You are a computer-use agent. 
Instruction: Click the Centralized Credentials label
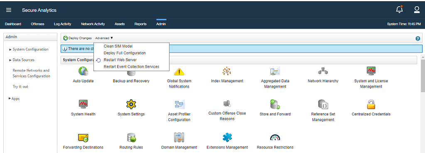(371, 114)
